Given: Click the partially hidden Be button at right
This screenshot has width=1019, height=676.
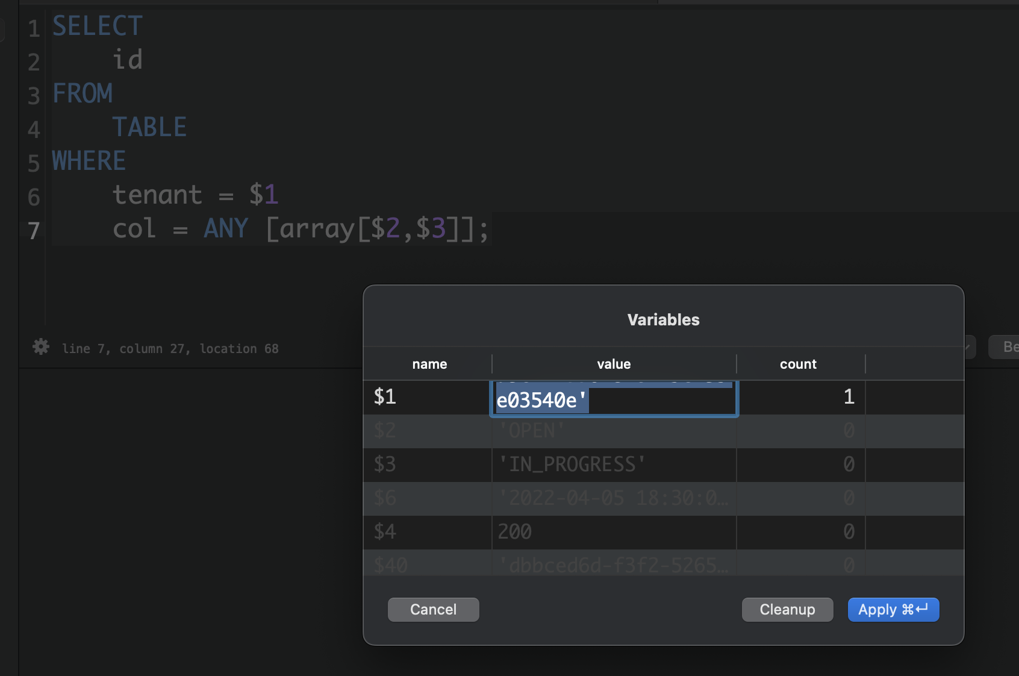Looking at the screenshot, I should pos(1005,347).
